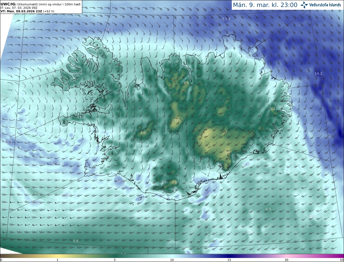The height and width of the screenshot is (262, 344).
Task: Click the 11.7 value label
Action: pos(26,50)
